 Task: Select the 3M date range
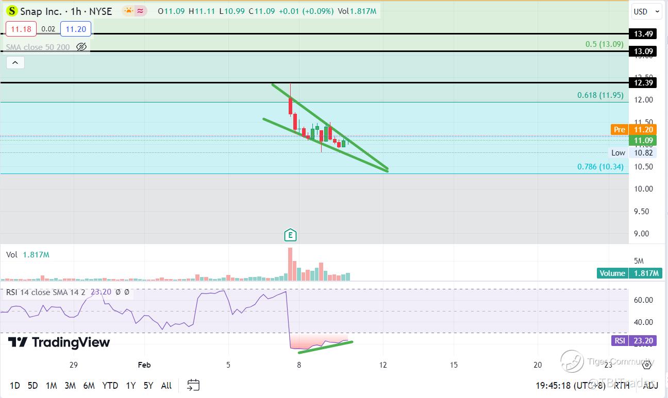click(x=70, y=385)
